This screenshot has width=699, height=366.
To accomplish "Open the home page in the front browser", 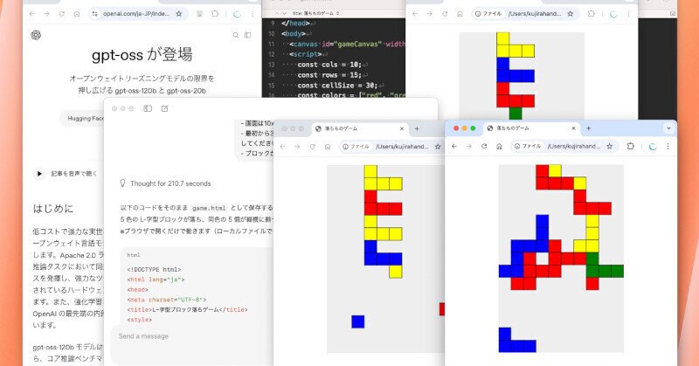I will [x=499, y=146].
